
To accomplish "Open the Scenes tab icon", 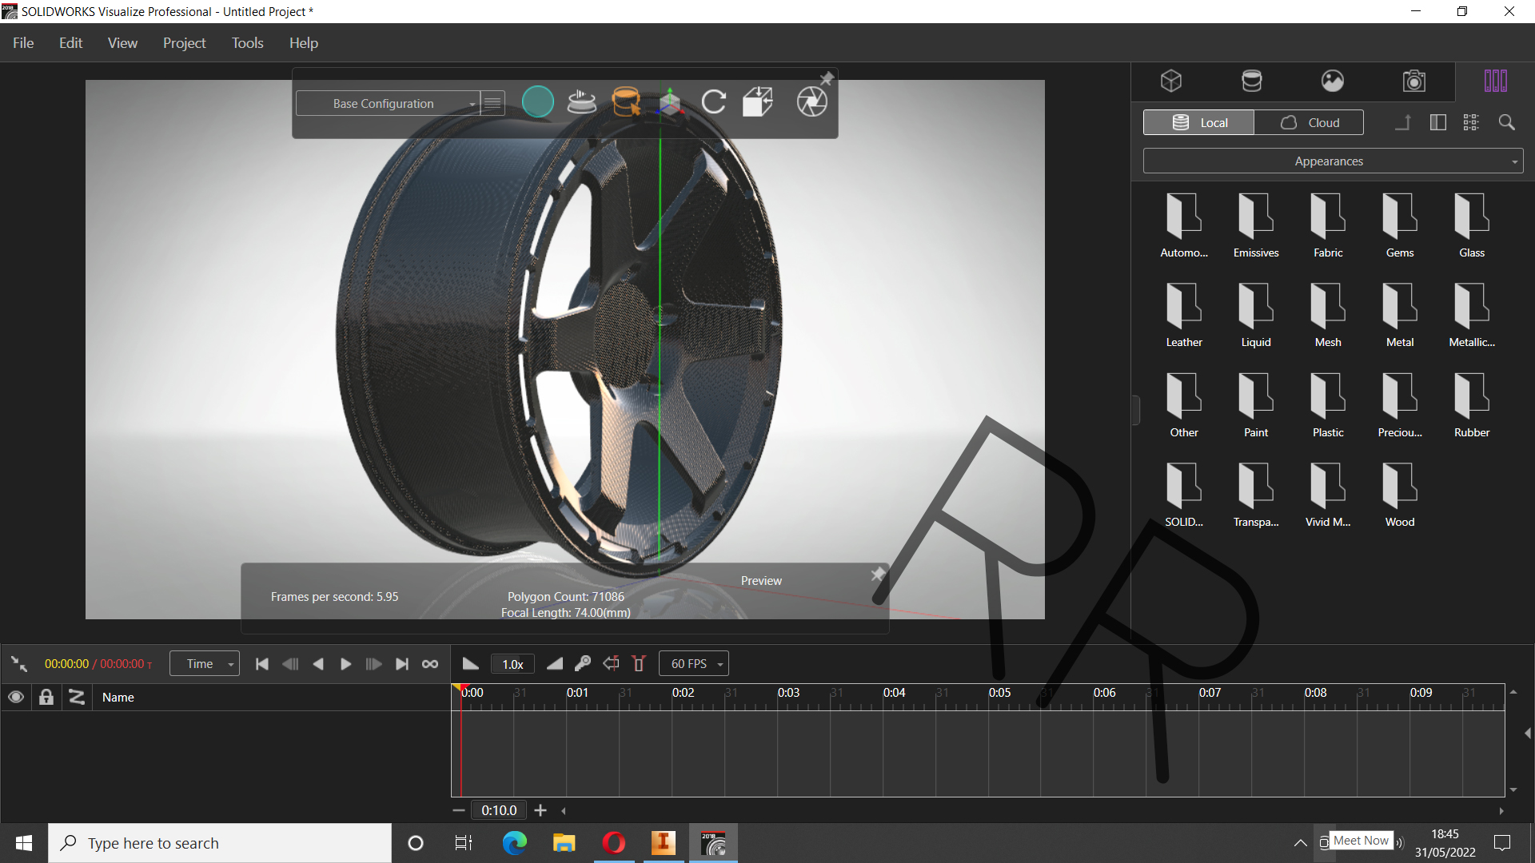I will click(1332, 81).
